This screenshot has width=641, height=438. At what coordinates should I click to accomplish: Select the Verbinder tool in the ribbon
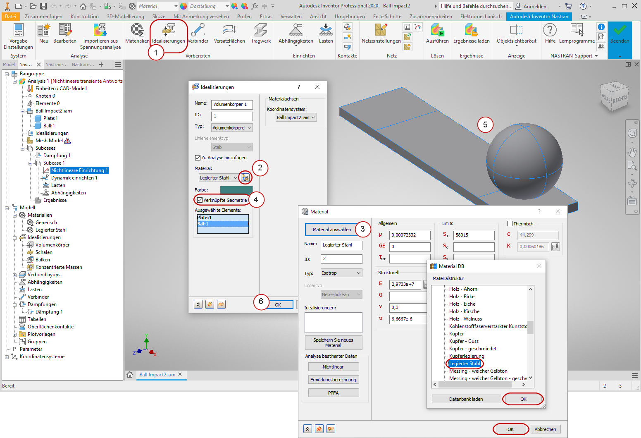pyautogui.click(x=198, y=33)
